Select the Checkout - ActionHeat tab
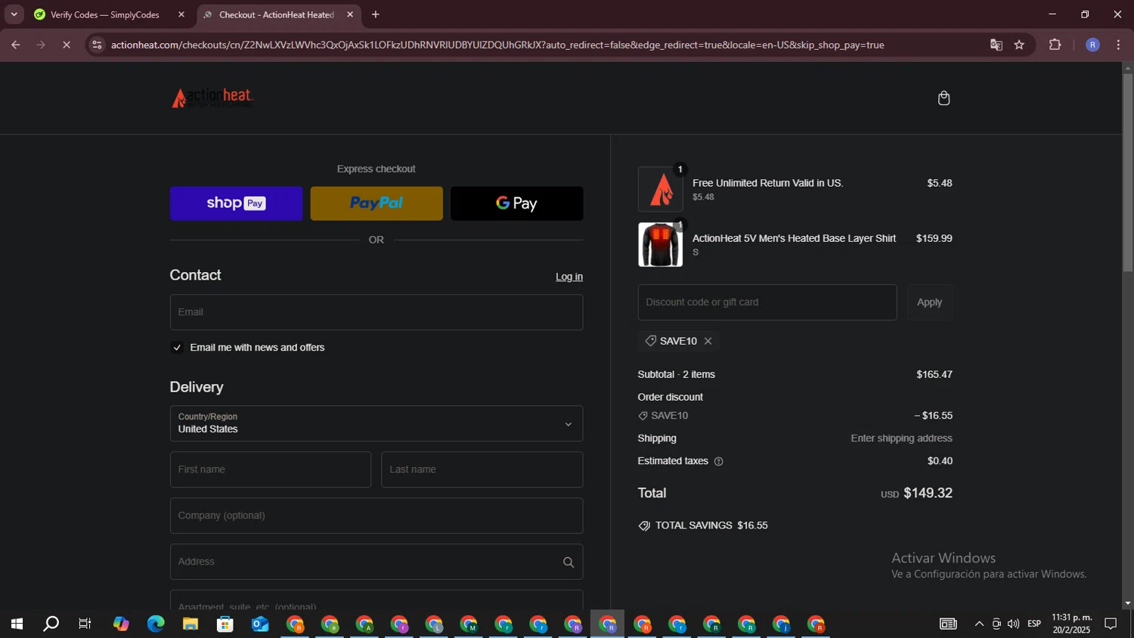Viewport: 1134px width, 638px height. click(276, 14)
